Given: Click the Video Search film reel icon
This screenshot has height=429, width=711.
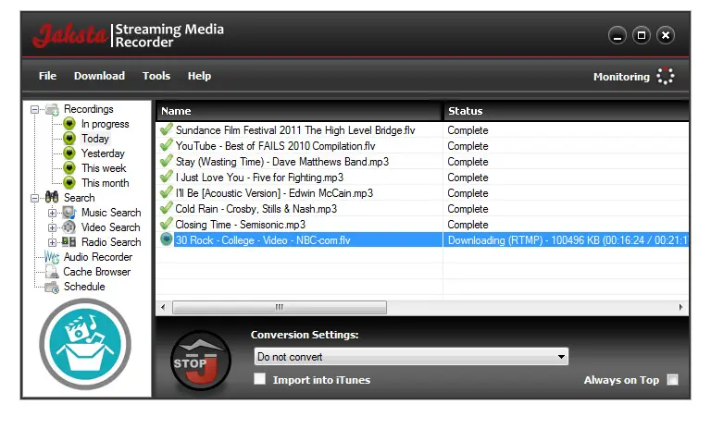Looking at the screenshot, I should (x=69, y=227).
